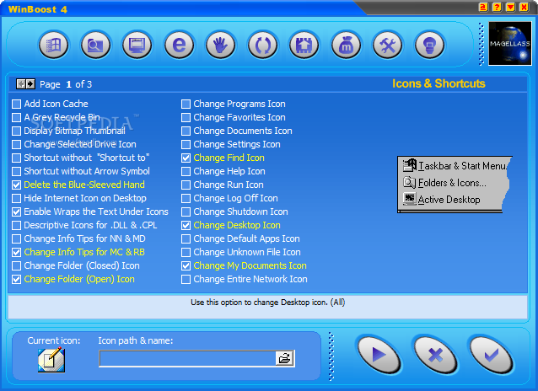538x391 pixels.
Task: Click the 'Use this option to change Desktop icon' description
Action: tap(267, 303)
